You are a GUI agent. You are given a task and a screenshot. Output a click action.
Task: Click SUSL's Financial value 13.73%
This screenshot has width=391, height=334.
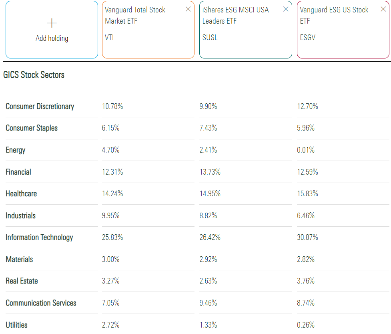pos(210,172)
